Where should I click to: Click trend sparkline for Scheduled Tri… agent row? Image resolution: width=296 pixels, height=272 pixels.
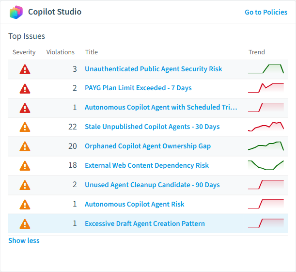tap(266, 107)
